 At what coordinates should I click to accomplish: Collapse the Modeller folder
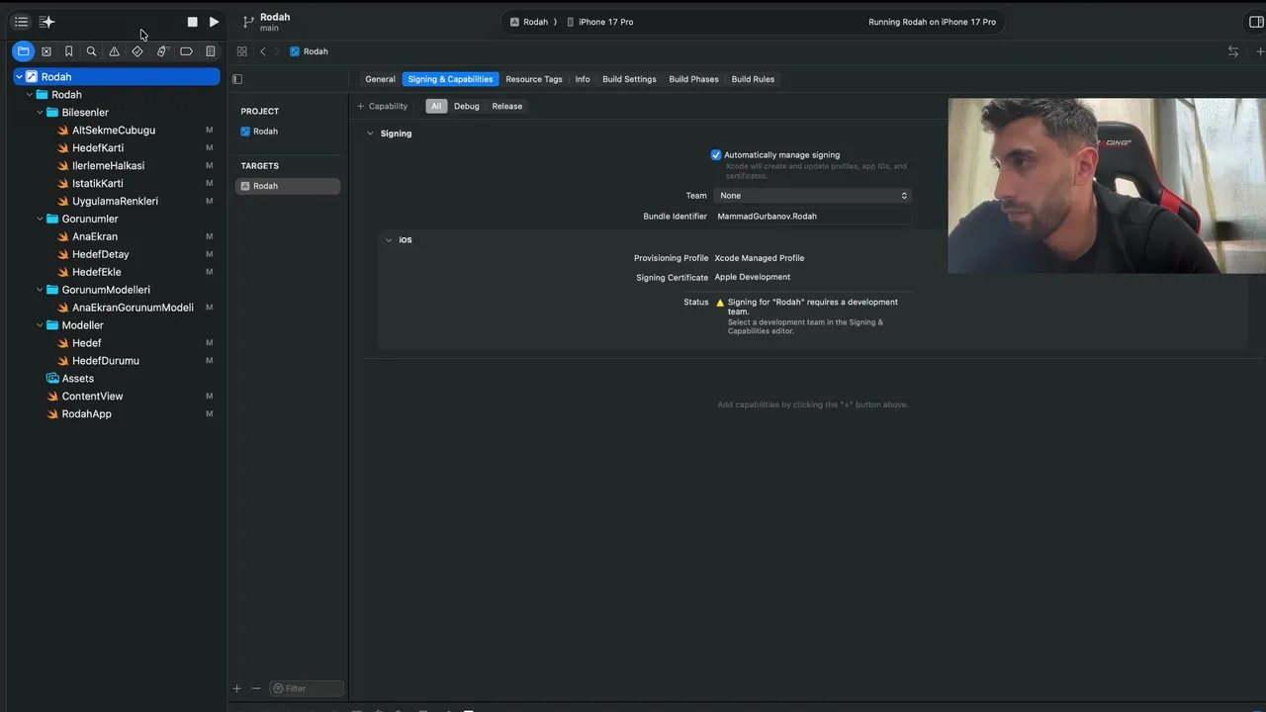41,325
